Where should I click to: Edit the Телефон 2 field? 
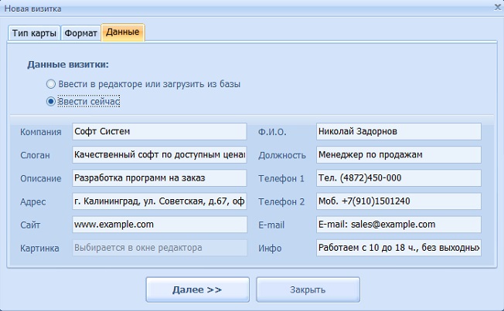pyautogui.click(x=399, y=201)
